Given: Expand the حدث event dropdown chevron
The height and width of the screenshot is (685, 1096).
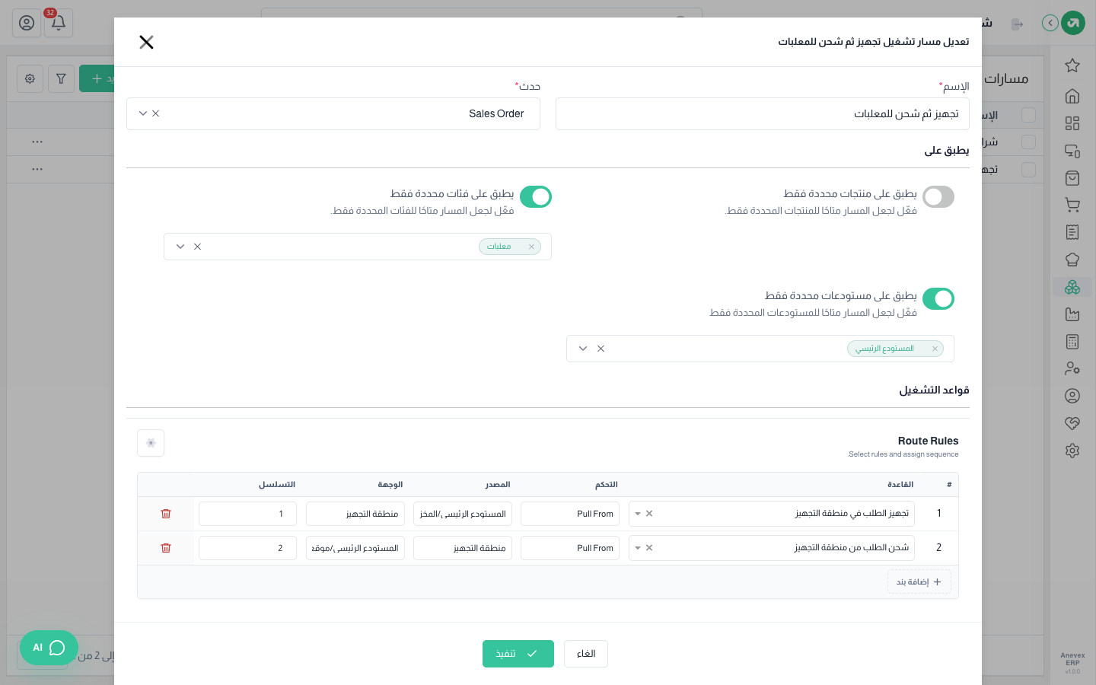Looking at the screenshot, I should pyautogui.click(x=142, y=113).
